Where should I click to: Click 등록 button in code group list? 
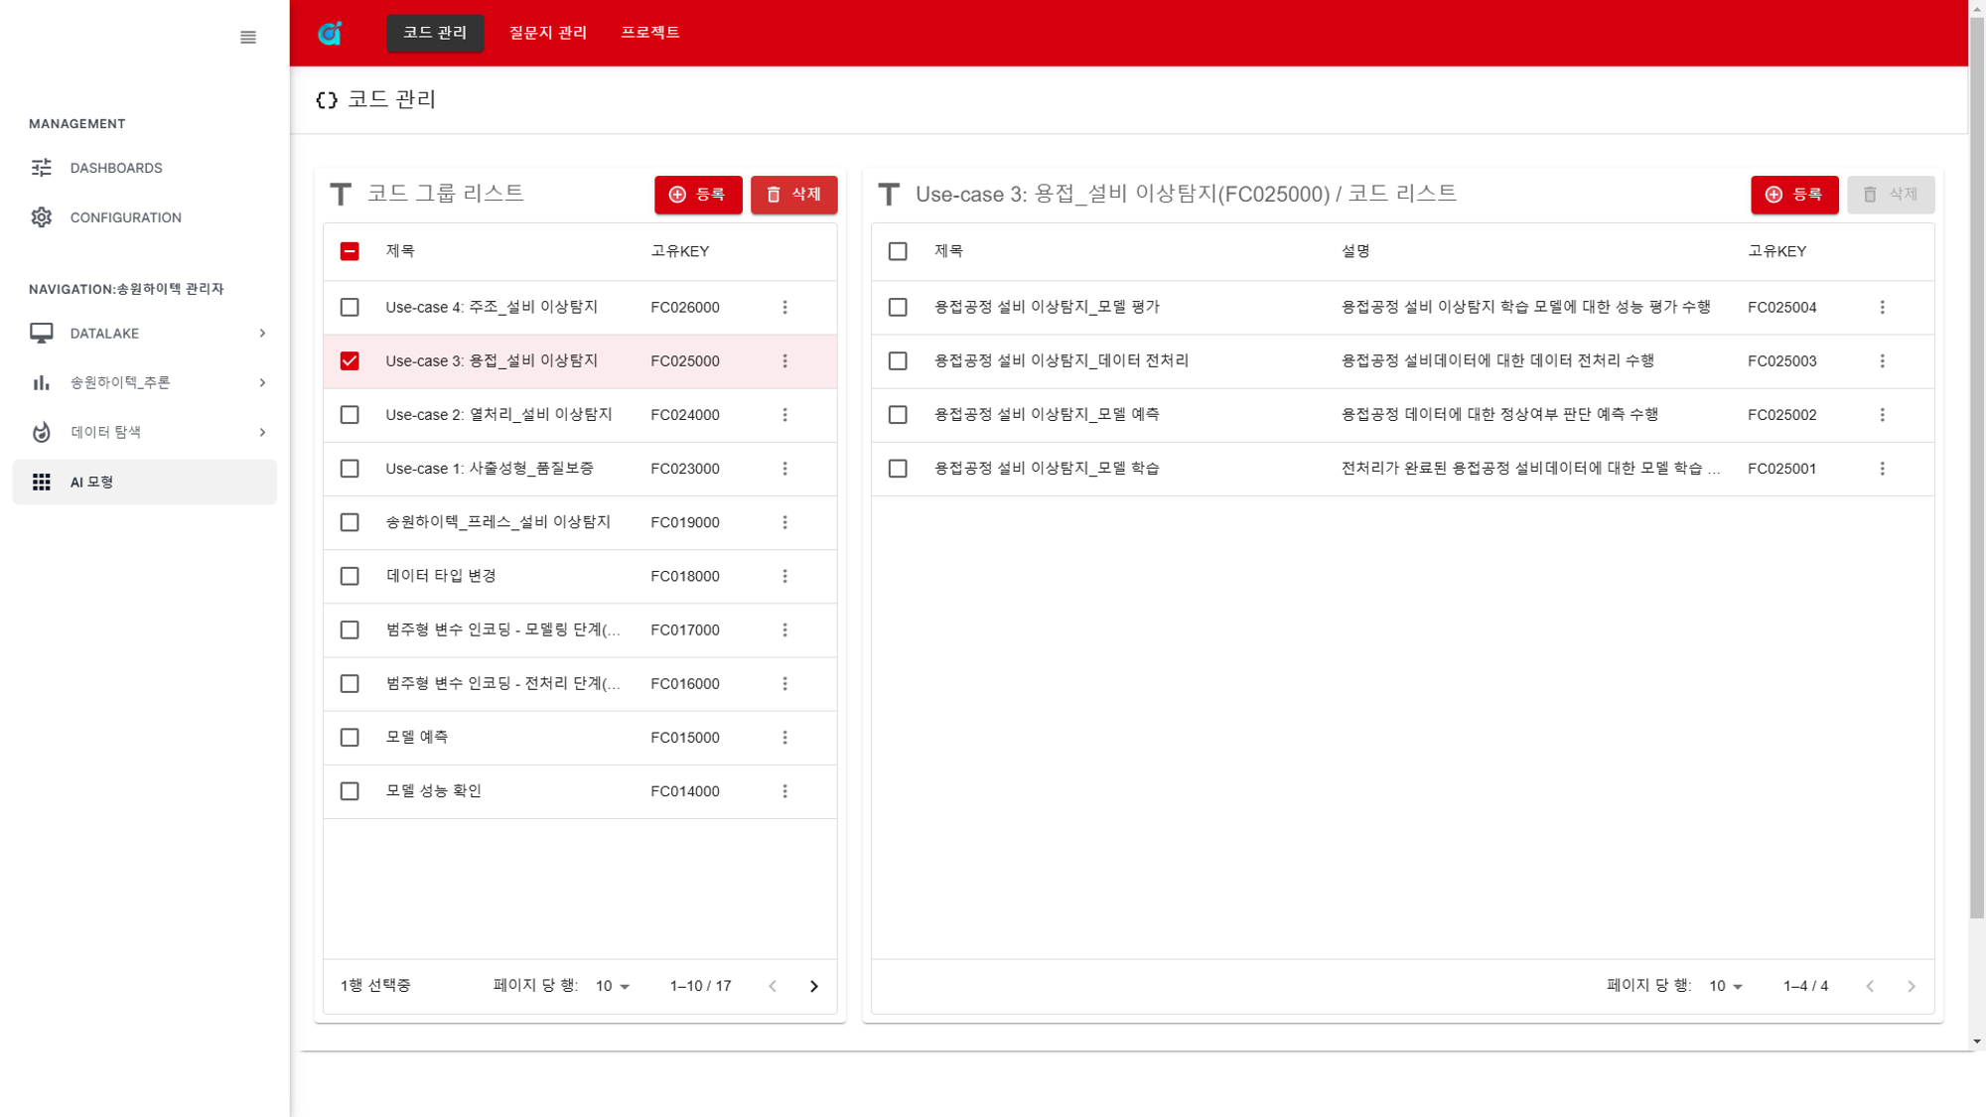coord(698,195)
